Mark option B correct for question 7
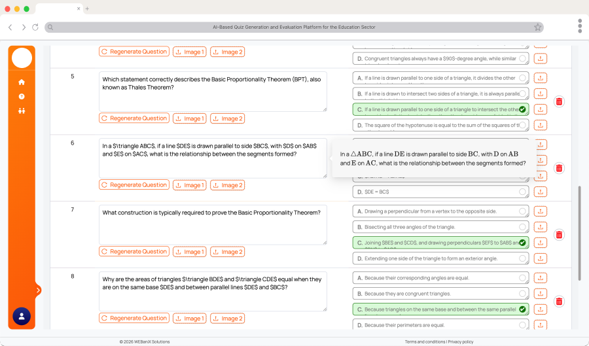The image size is (589, 346). [522, 227]
